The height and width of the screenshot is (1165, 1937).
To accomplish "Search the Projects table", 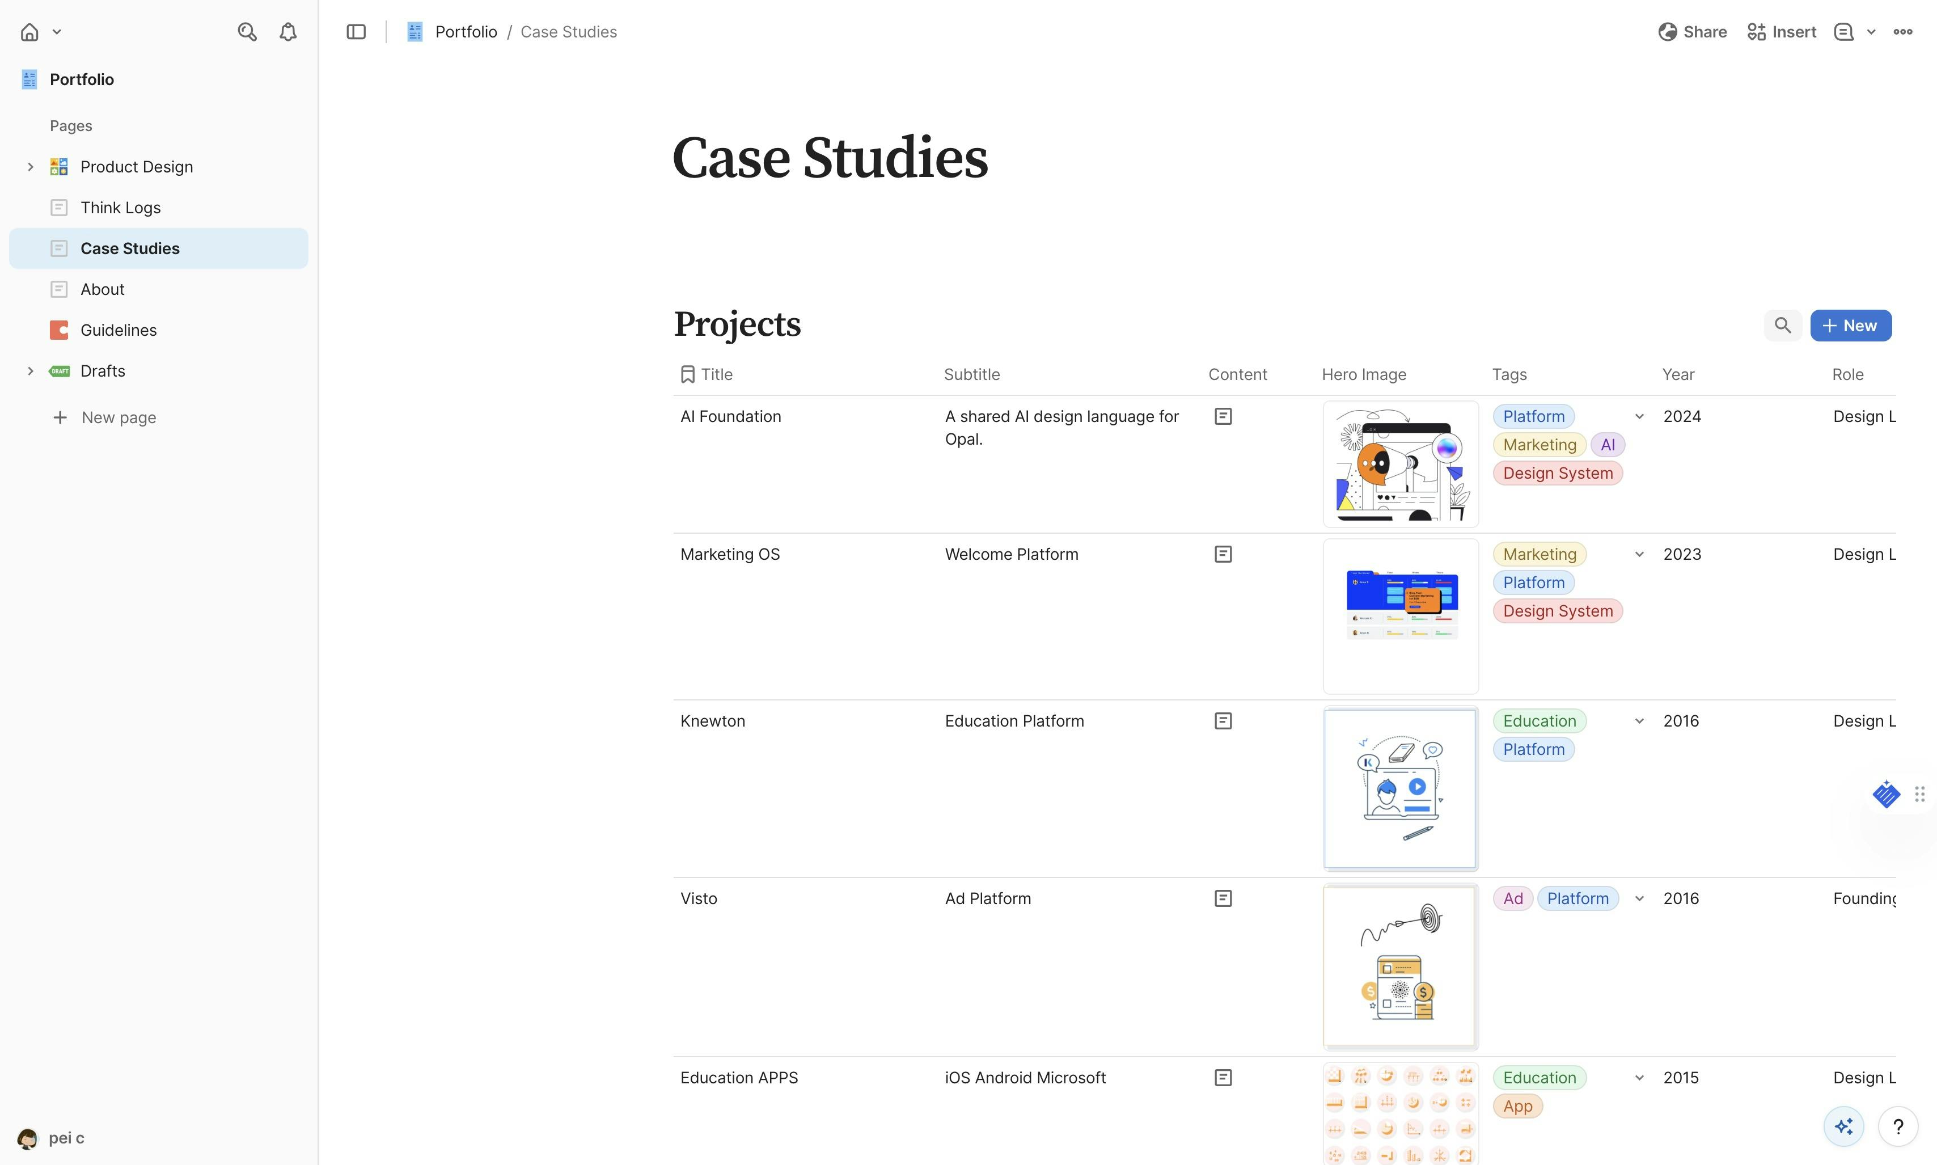I will click(x=1782, y=326).
